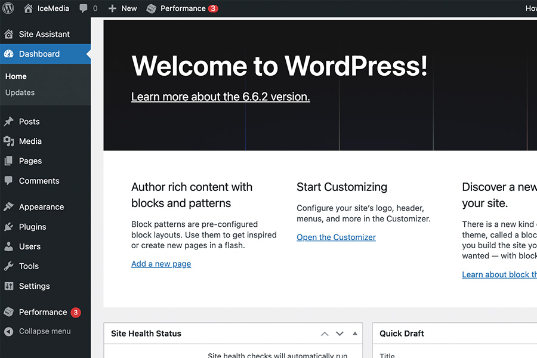Click the Appearance paintbrush icon
The width and height of the screenshot is (537, 358).
pos(9,206)
